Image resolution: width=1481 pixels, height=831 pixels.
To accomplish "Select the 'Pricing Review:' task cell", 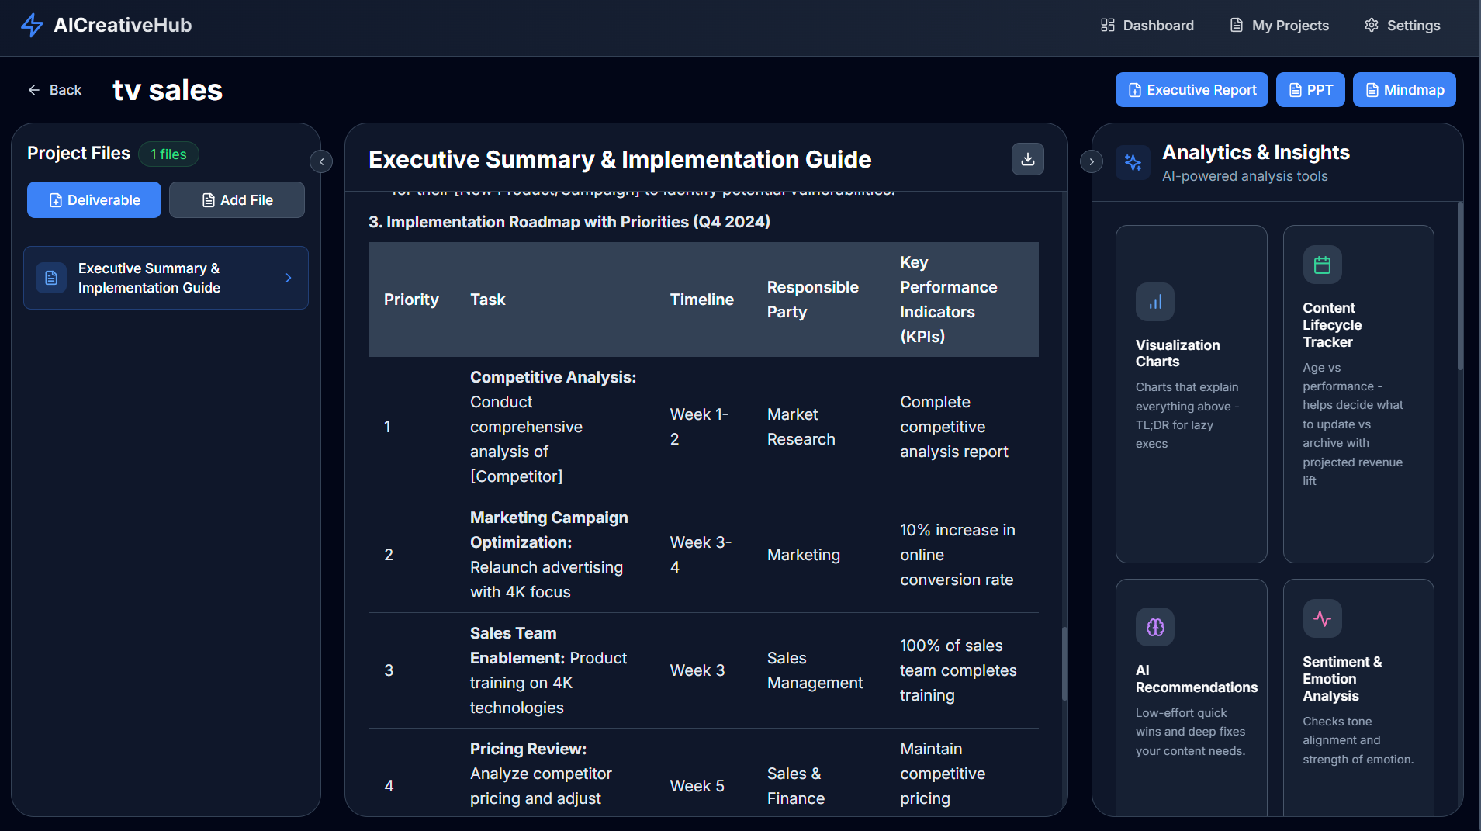I will [554, 774].
